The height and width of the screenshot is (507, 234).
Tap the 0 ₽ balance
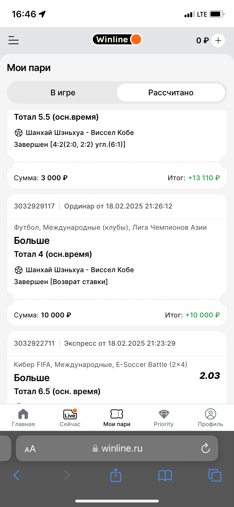[202, 40]
